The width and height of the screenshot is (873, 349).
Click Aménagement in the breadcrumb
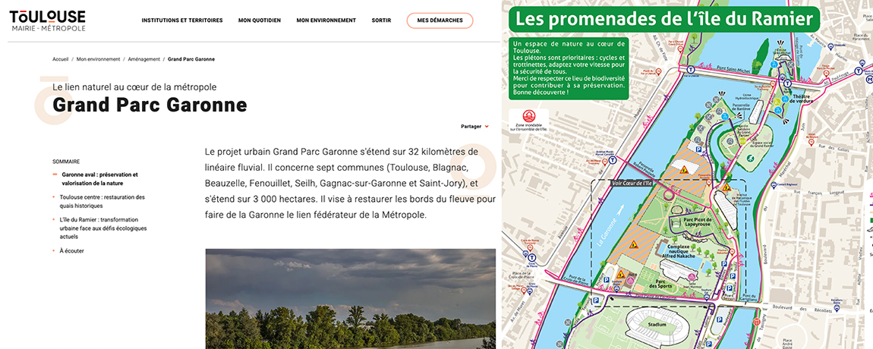[143, 59]
